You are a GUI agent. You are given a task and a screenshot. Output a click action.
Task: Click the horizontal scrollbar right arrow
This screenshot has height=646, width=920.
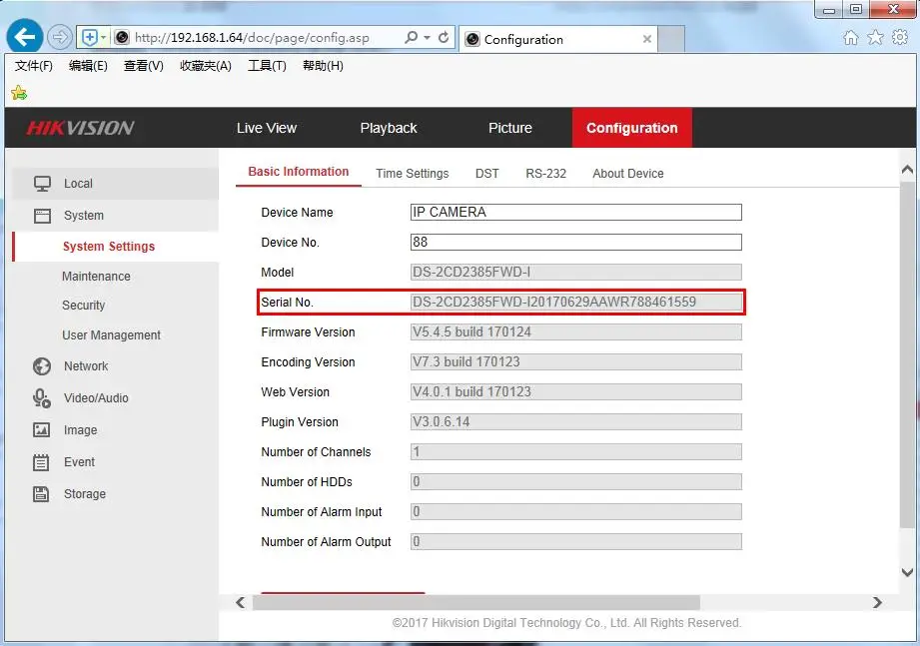(x=877, y=603)
